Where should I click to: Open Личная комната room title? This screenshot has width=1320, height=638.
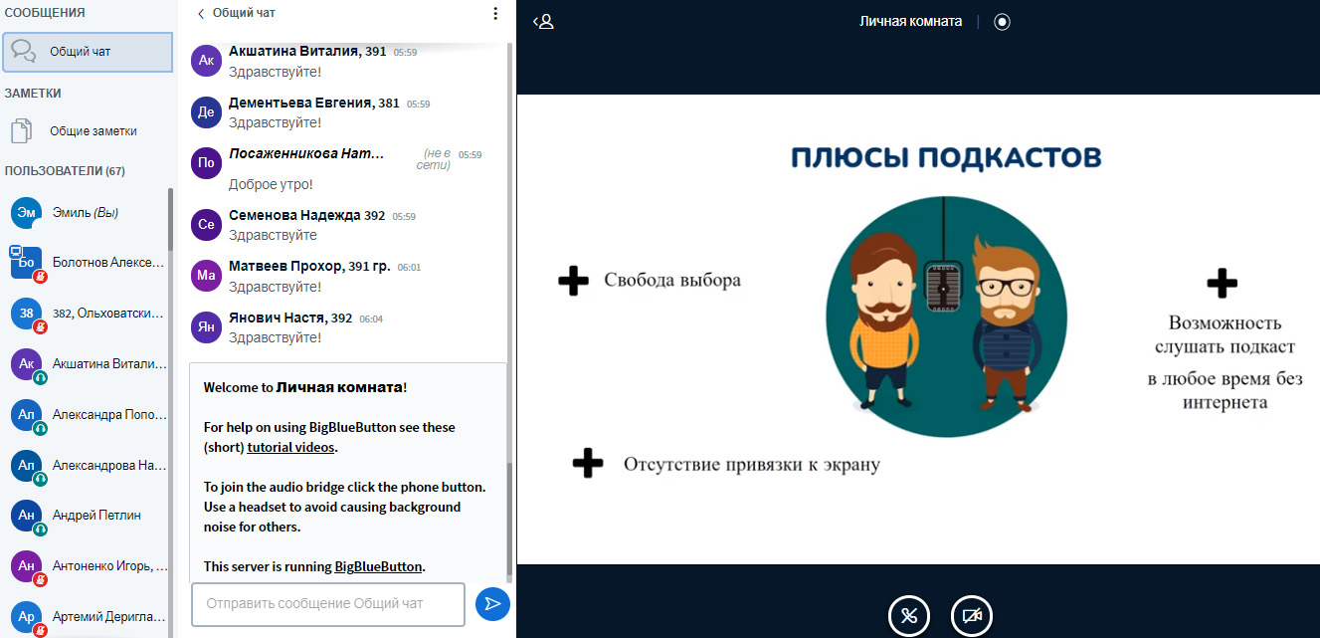tap(910, 21)
